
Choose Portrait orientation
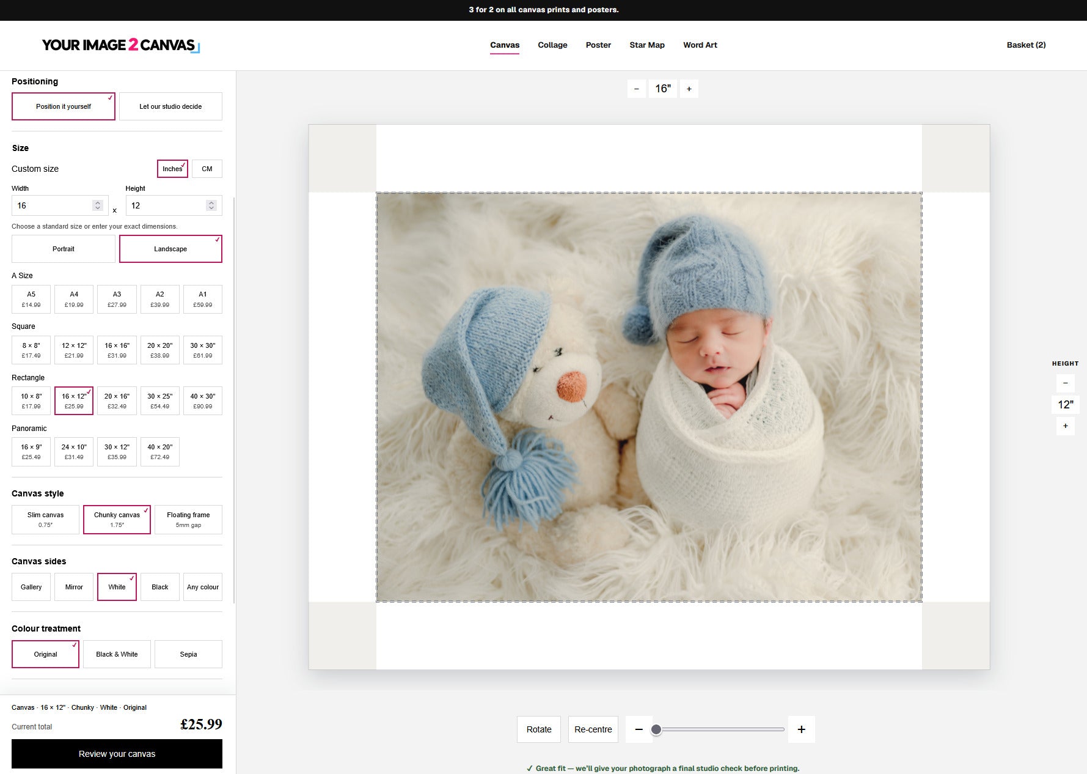(x=64, y=249)
